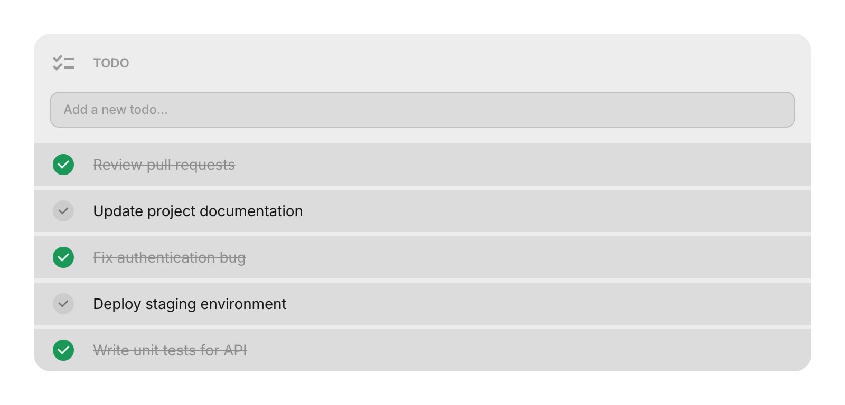Click the checklist icon beside TODO
The image size is (845, 405).
coord(63,63)
